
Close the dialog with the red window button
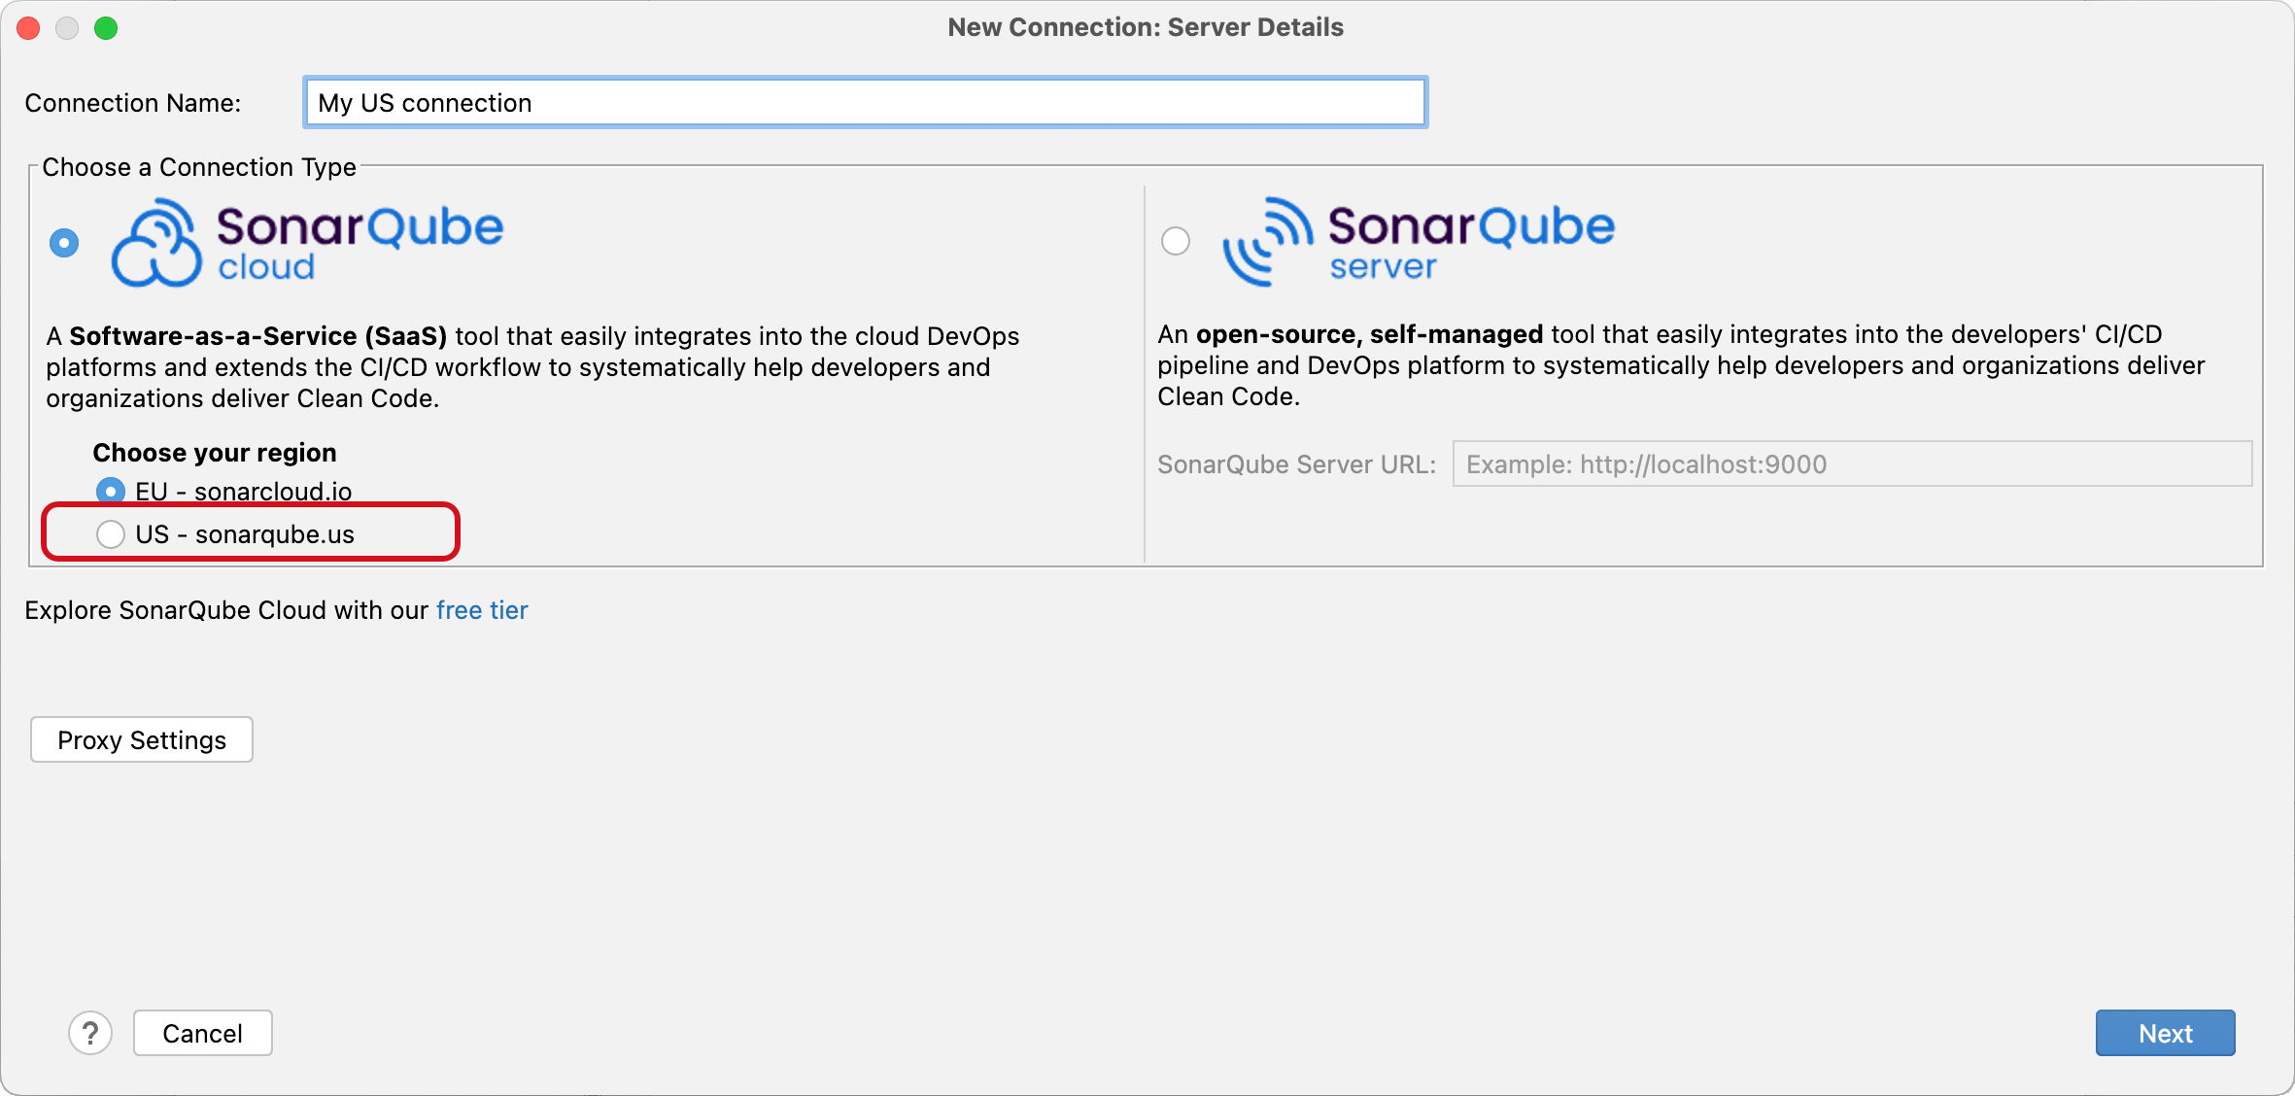click(x=28, y=28)
